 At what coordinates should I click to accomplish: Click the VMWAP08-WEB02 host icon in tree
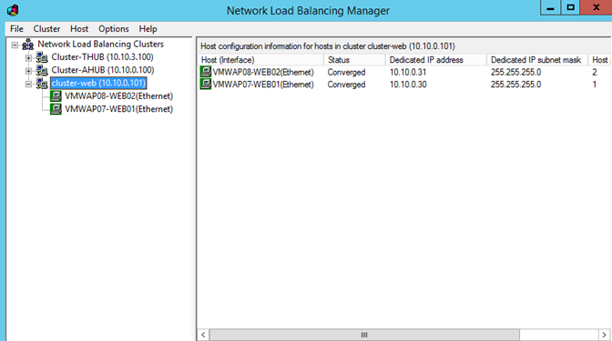click(x=56, y=95)
